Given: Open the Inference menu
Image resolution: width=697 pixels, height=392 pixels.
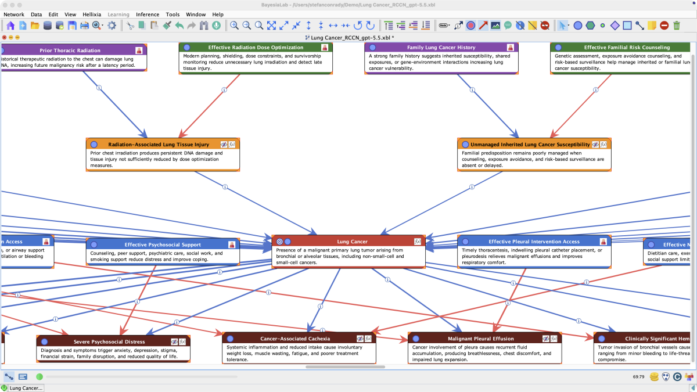Looking at the screenshot, I should point(148,14).
